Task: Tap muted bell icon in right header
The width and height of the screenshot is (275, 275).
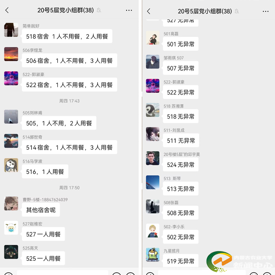Action: (x=237, y=11)
